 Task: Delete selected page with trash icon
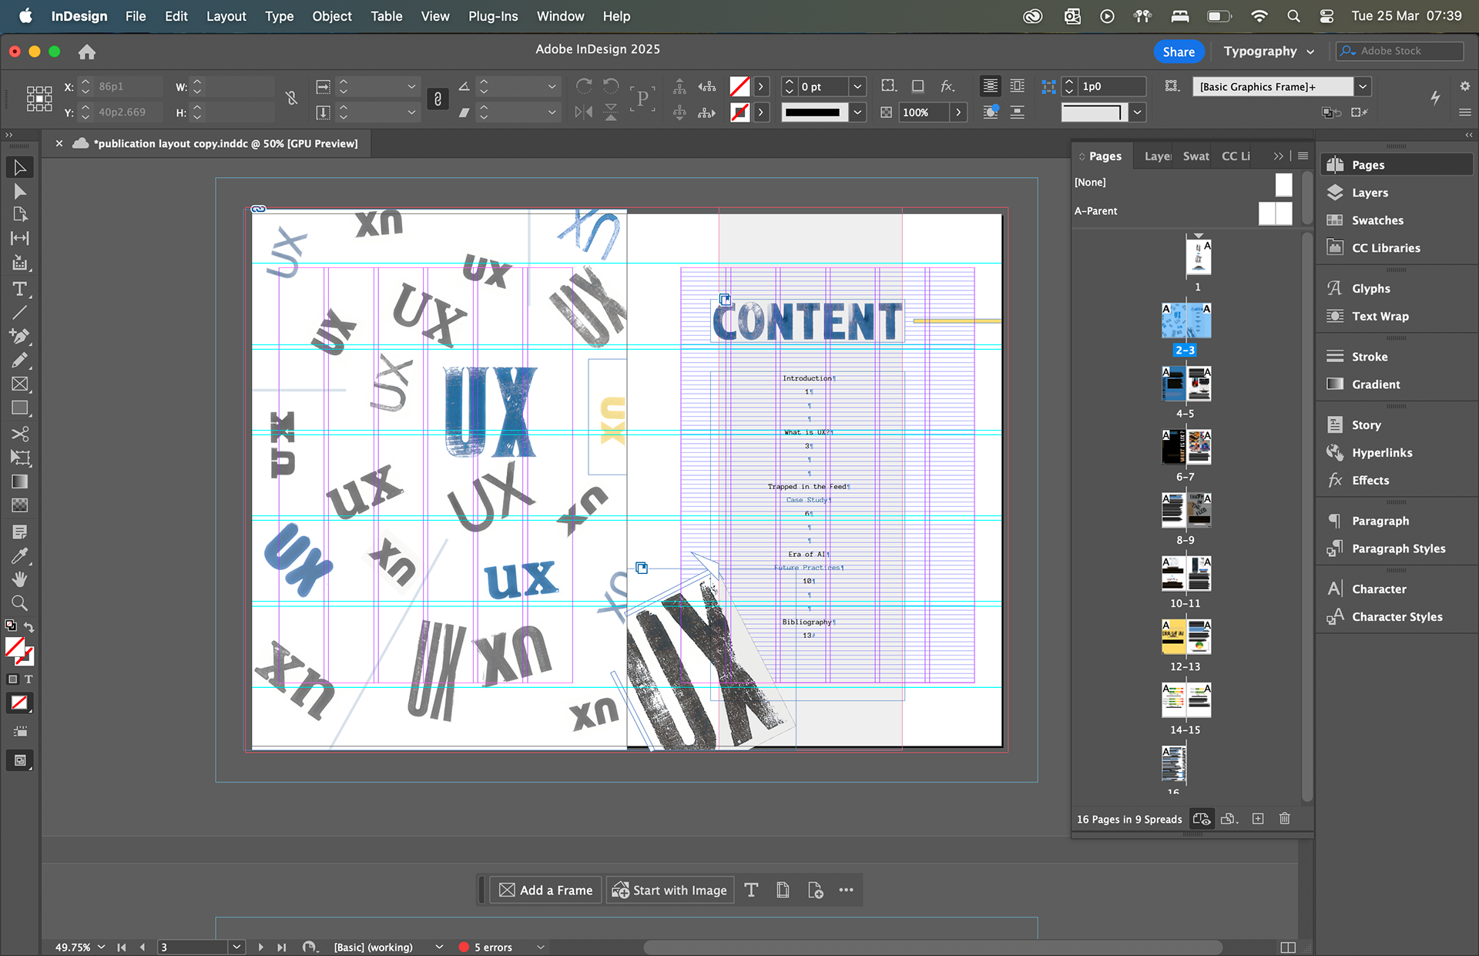click(1285, 819)
